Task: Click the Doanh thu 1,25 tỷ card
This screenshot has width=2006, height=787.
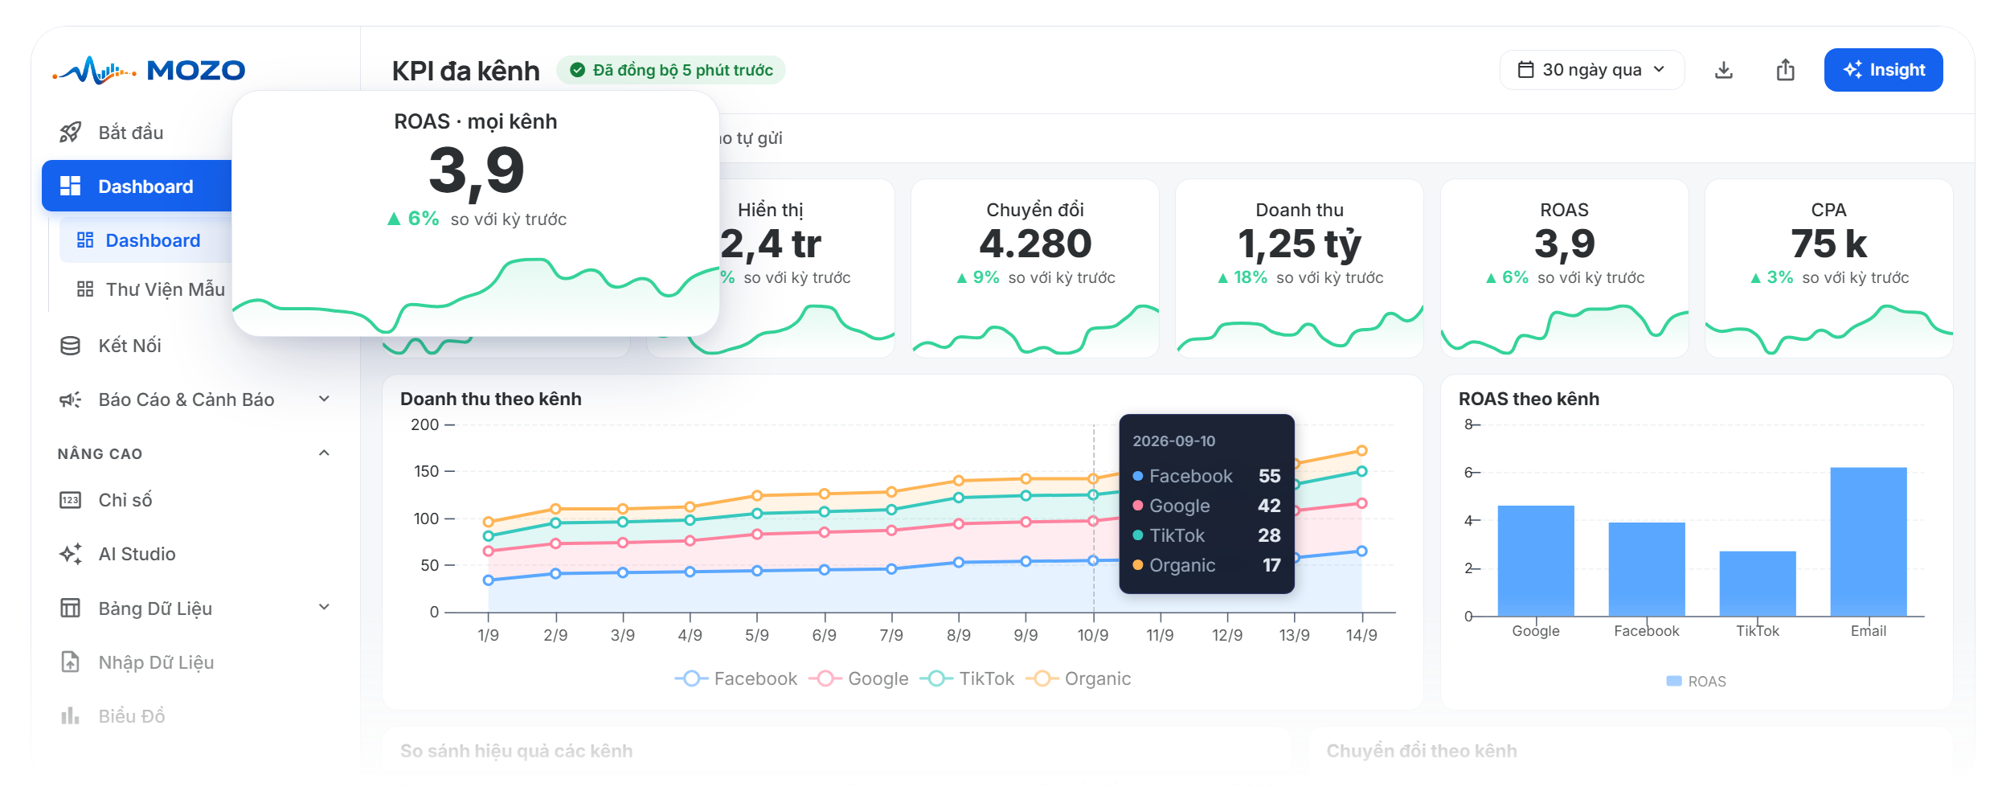Action: tap(1300, 268)
